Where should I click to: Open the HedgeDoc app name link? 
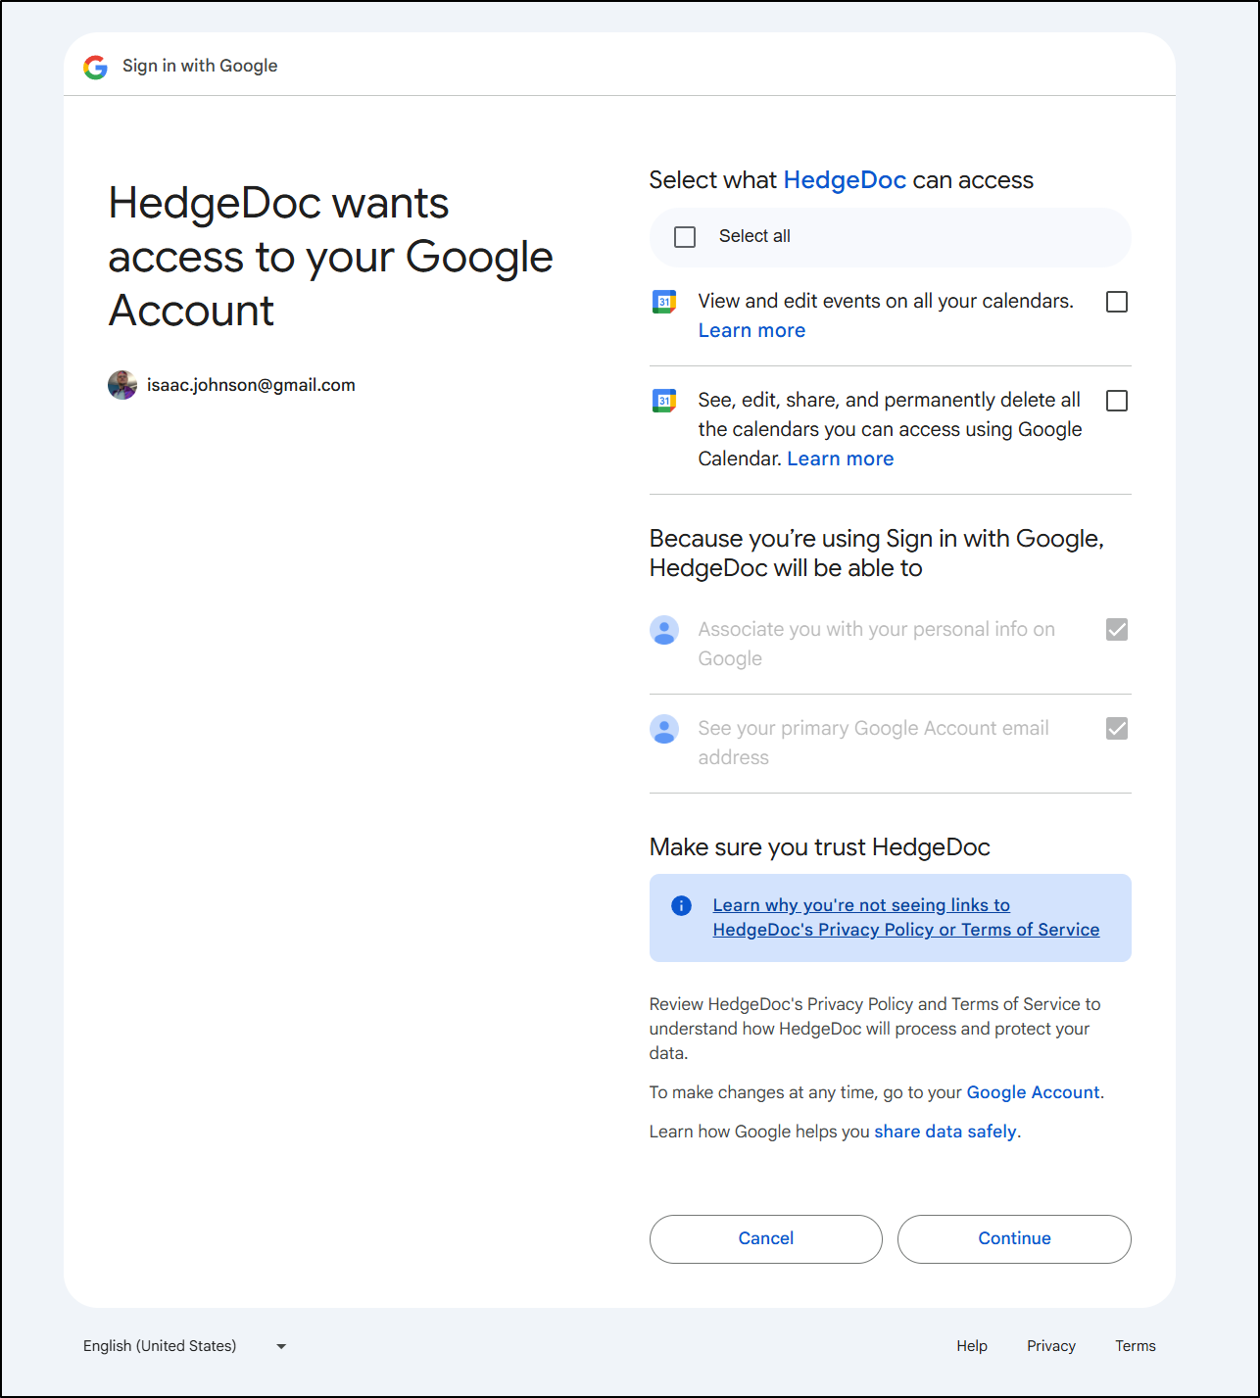pos(845,180)
